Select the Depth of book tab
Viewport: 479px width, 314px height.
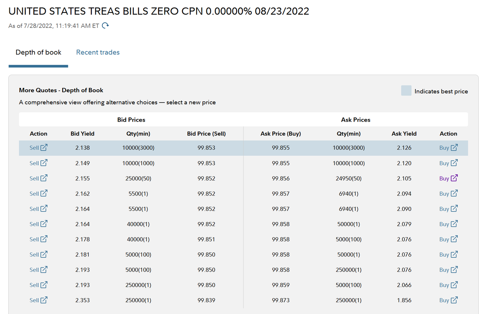(38, 52)
